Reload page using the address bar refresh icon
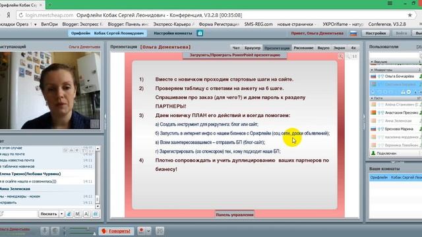422x237 pixels. (x=20, y=15)
